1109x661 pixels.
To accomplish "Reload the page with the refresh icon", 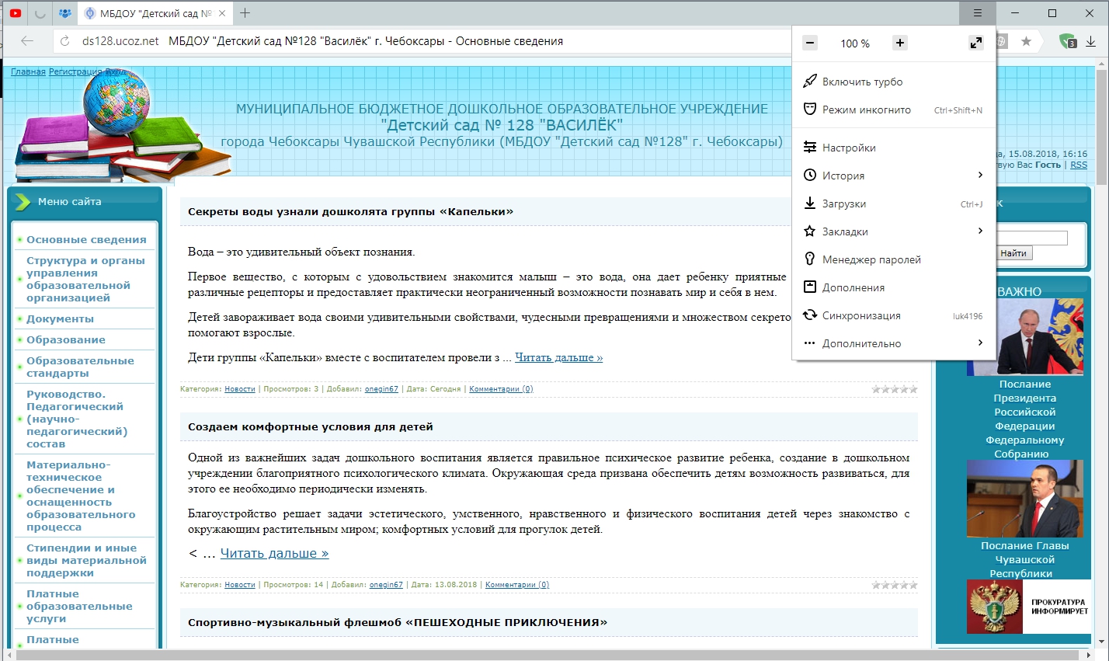I will (x=65, y=41).
